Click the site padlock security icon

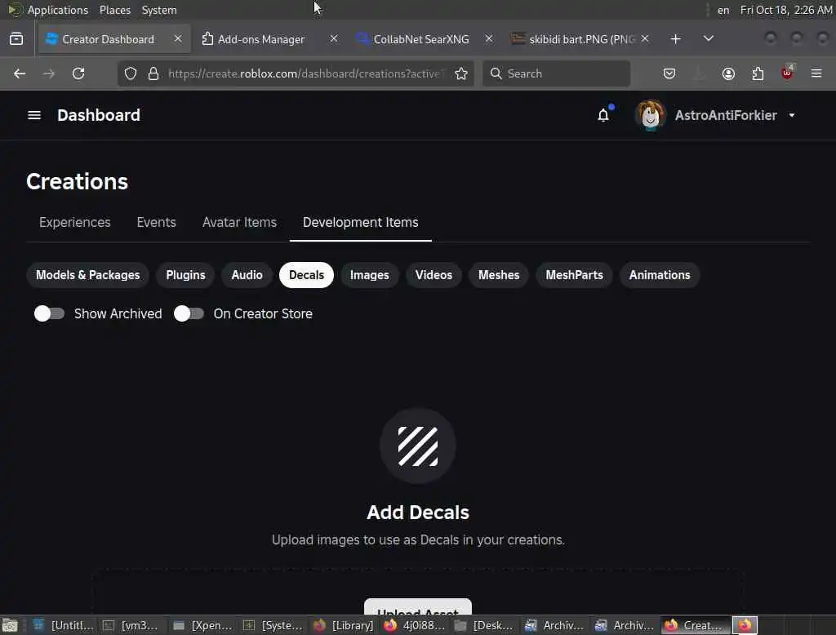click(153, 73)
